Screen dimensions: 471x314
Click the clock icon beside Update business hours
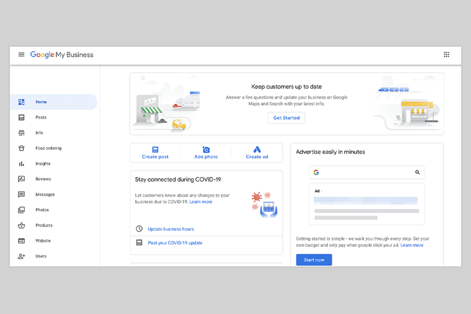click(139, 229)
